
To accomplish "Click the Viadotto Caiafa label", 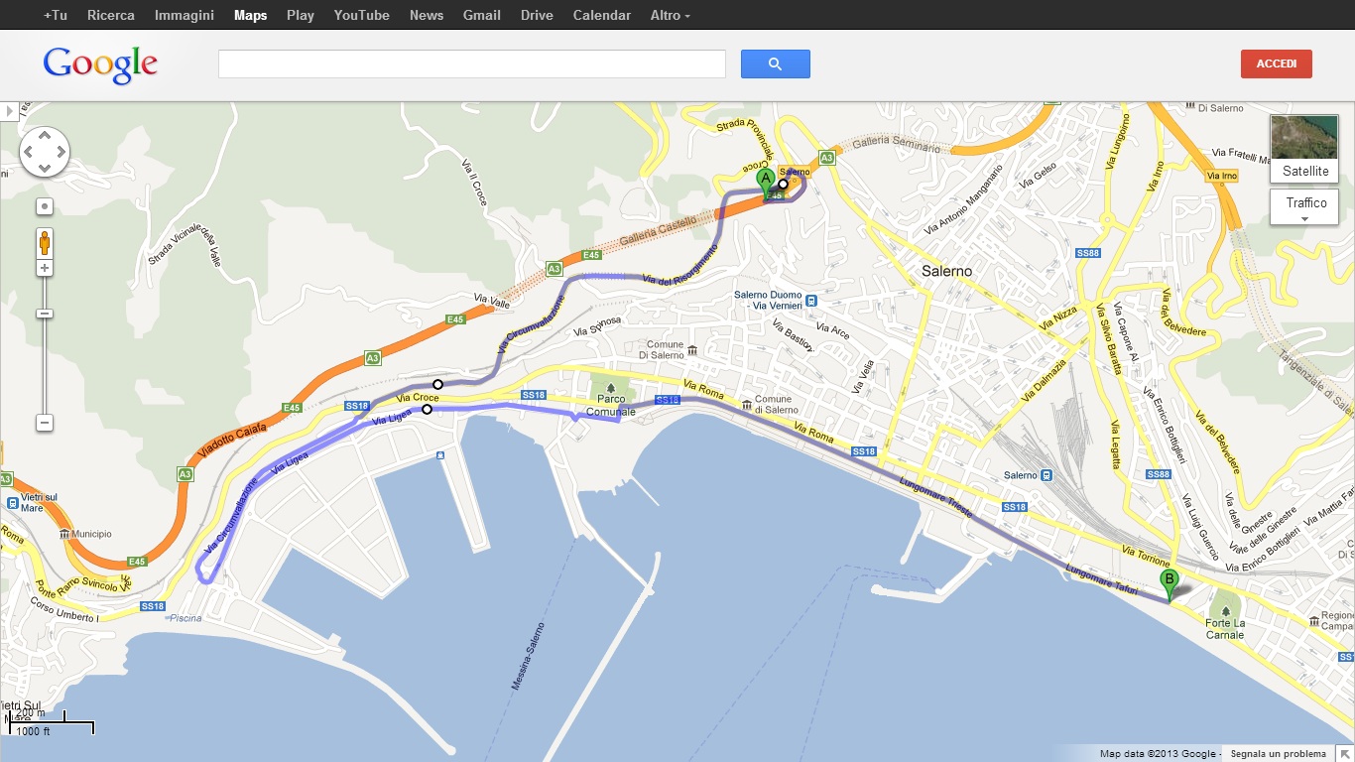I will click(x=232, y=442).
